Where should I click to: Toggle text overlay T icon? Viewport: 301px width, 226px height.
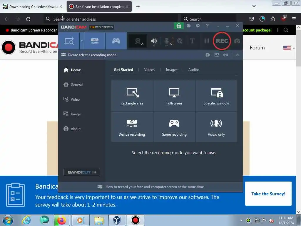pos(192,41)
